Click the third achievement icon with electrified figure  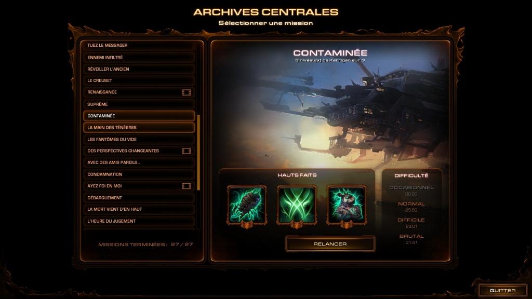tap(347, 206)
